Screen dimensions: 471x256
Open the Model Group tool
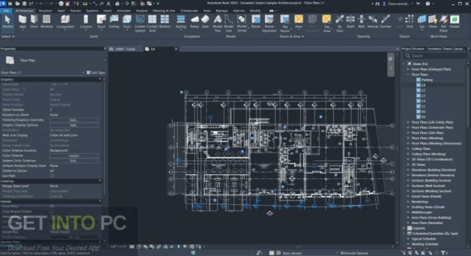tap(242, 23)
